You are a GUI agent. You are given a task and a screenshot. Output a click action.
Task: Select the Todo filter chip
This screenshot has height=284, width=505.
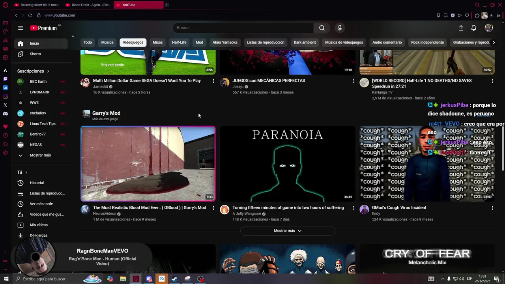[x=88, y=43]
